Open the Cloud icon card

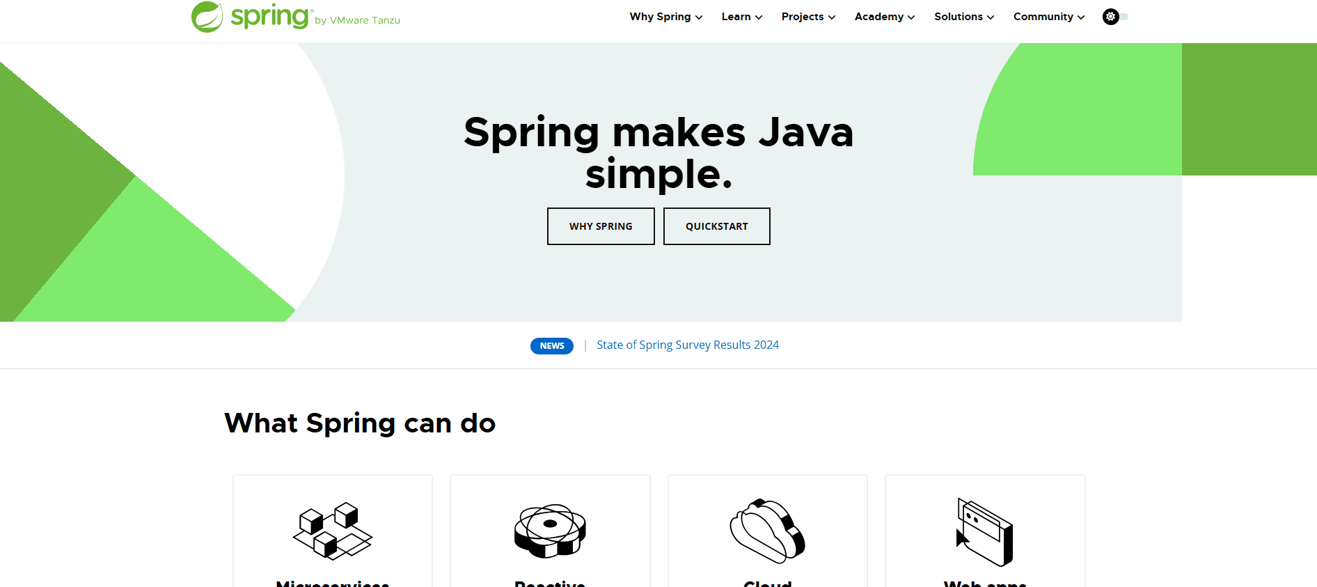pyautogui.click(x=768, y=531)
